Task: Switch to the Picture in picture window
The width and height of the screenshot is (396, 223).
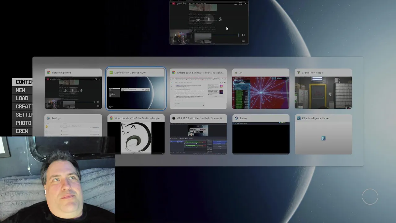Action: (73, 89)
